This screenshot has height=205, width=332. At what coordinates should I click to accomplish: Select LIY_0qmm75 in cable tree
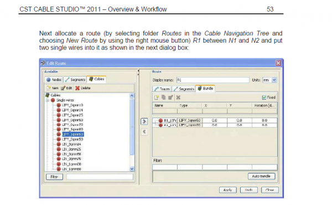tap(71, 159)
